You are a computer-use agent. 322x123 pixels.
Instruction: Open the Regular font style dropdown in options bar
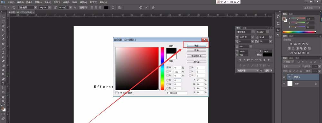[x=50, y=7]
